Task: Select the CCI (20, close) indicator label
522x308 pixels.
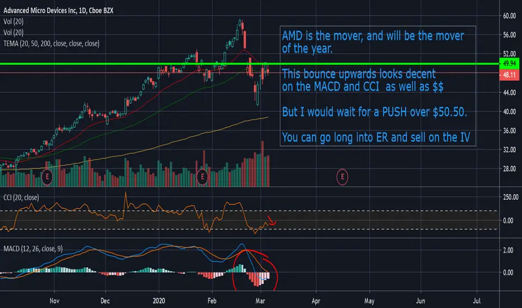Action: pos(21,198)
